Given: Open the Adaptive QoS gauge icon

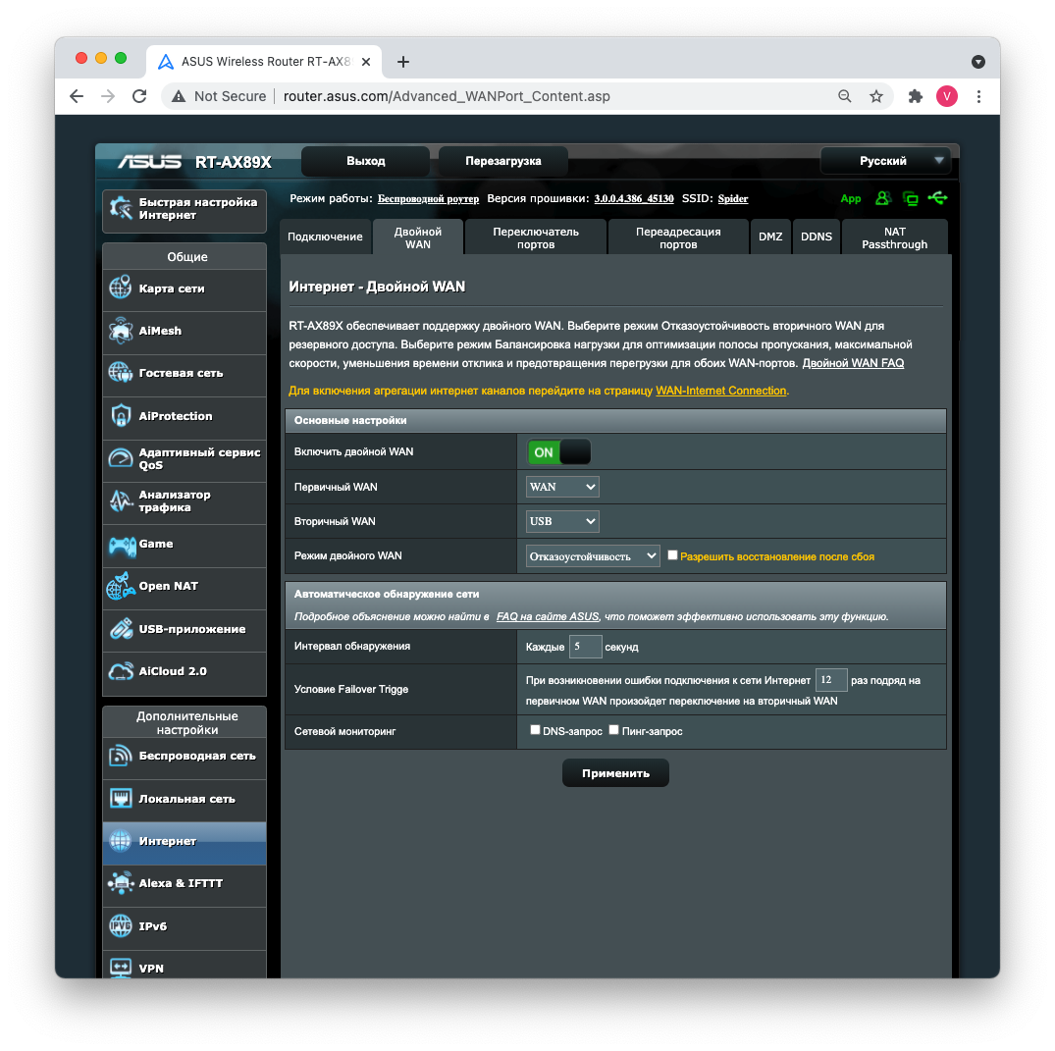Looking at the screenshot, I should [x=121, y=458].
